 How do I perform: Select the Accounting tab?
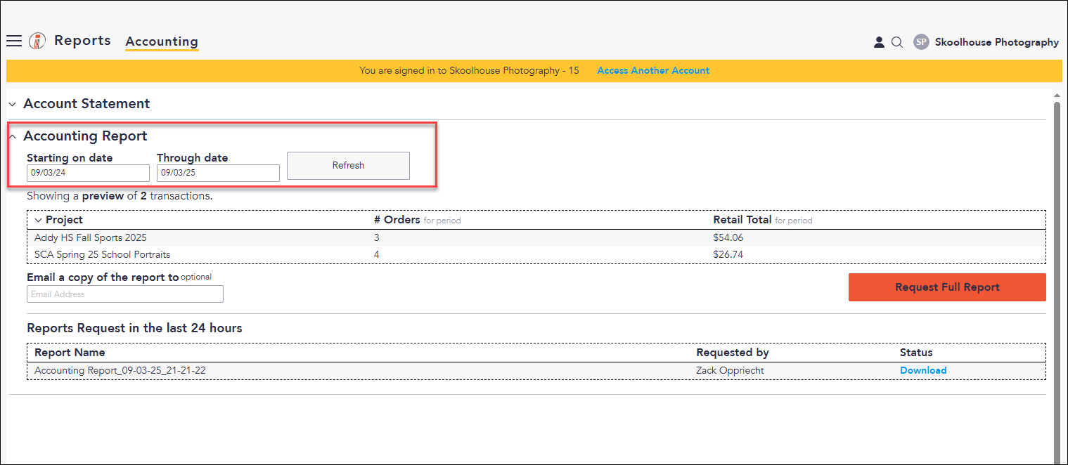162,41
